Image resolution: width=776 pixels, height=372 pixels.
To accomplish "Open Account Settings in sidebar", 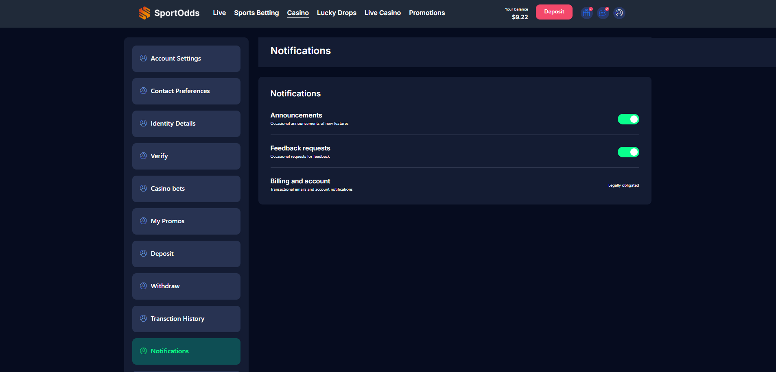I will point(186,59).
